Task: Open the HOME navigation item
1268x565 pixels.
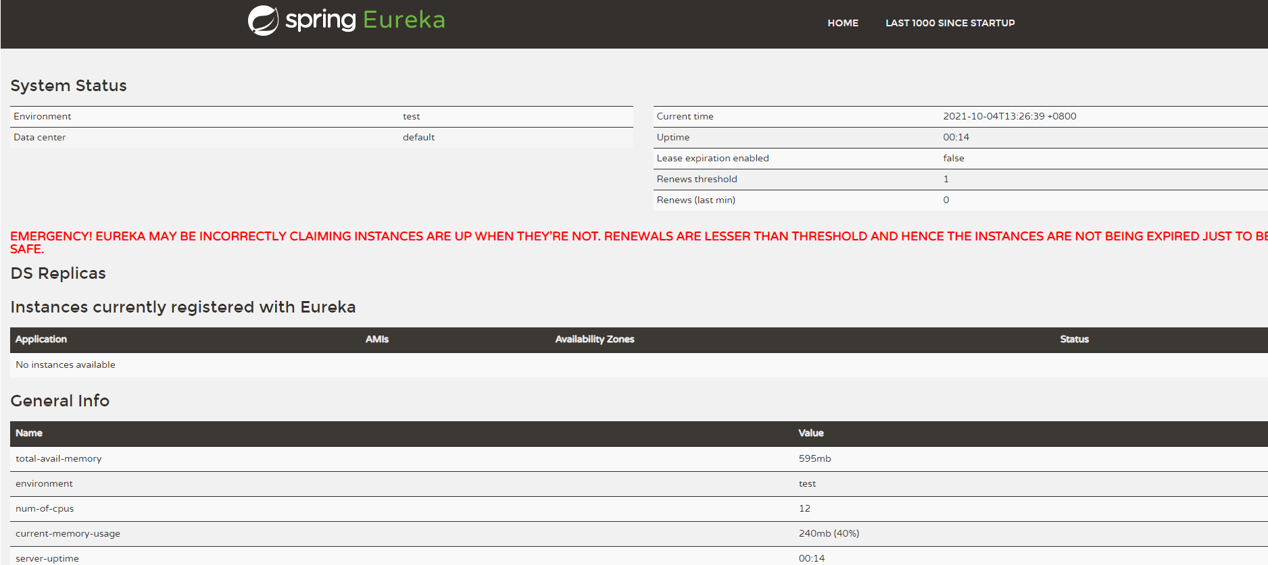Action: coord(843,23)
